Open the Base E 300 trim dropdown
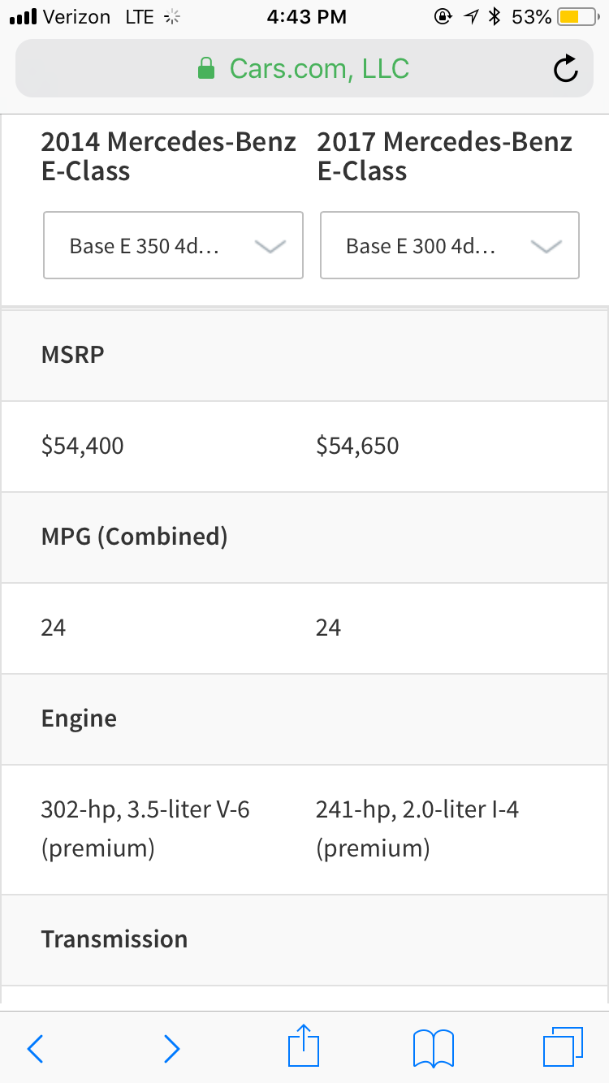This screenshot has height=1083, width=609. click(x=450, y=245)
